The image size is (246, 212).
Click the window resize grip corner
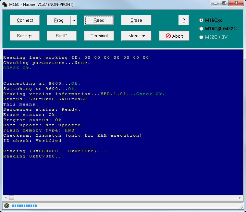tap(241, 207)
